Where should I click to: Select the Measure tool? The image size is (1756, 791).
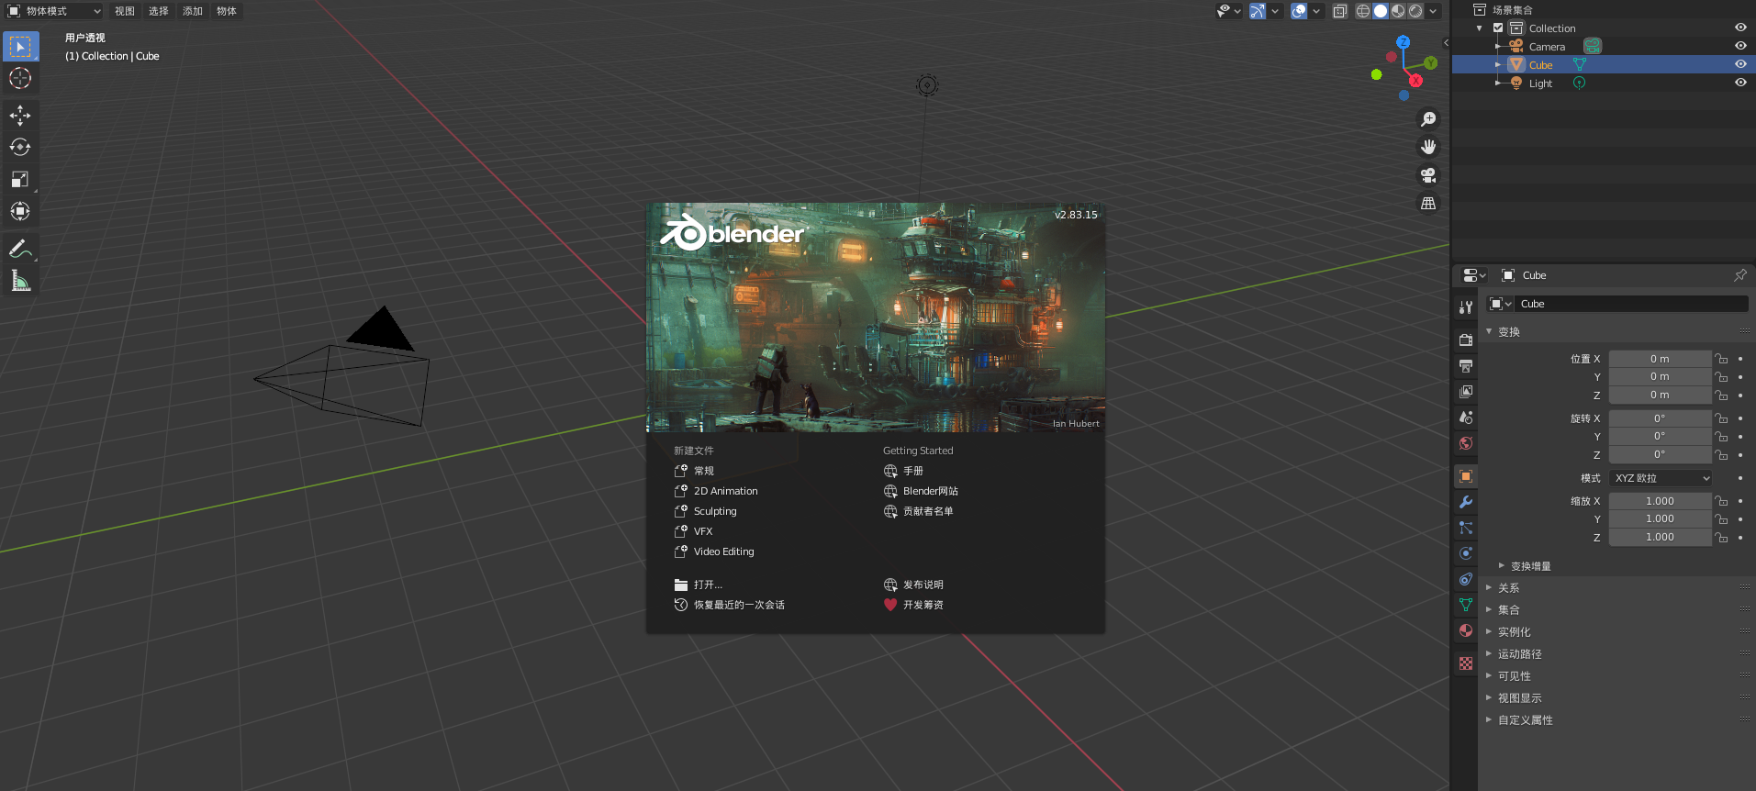click(x=20, y=281)
